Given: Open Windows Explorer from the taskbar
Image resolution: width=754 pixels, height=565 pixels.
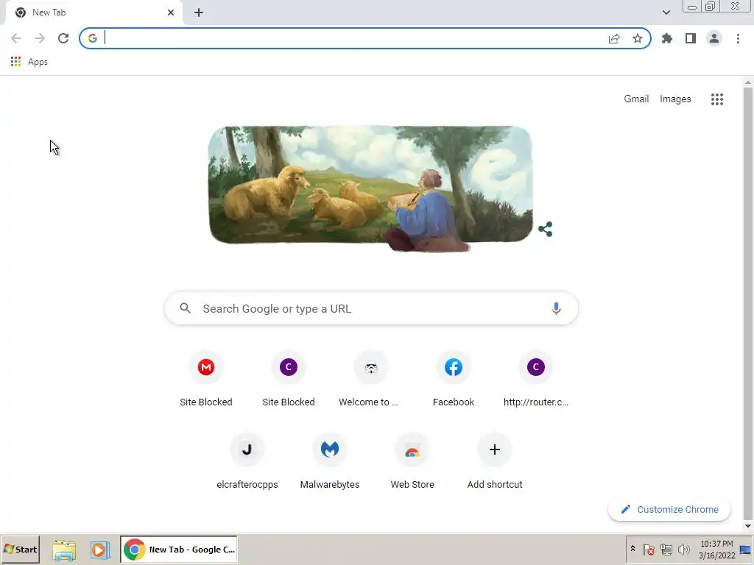Looking at the screenshot, I should coord(63,550).
